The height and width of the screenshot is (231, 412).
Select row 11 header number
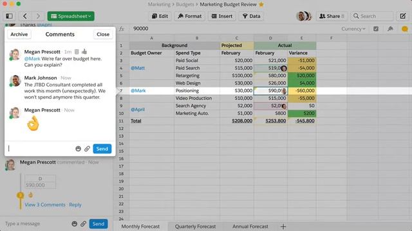pos(121,121)
